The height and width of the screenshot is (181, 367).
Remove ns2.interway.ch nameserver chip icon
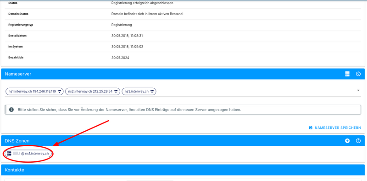[x=116, y=92]
